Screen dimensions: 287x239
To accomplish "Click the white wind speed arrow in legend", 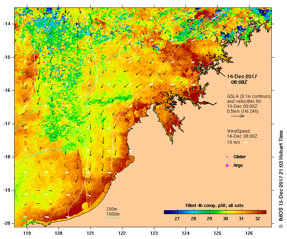I will [245, 142].
